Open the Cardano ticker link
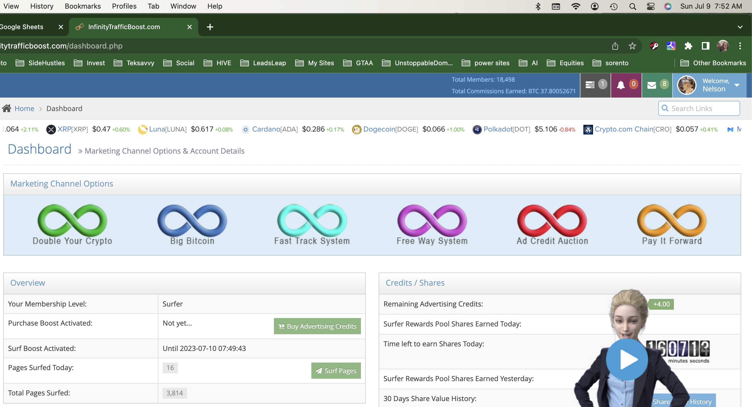Screen dimensions: 752x407 [275, 129]
